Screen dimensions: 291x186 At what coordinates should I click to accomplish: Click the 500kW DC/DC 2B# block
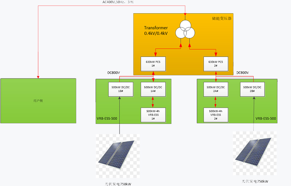252,89
